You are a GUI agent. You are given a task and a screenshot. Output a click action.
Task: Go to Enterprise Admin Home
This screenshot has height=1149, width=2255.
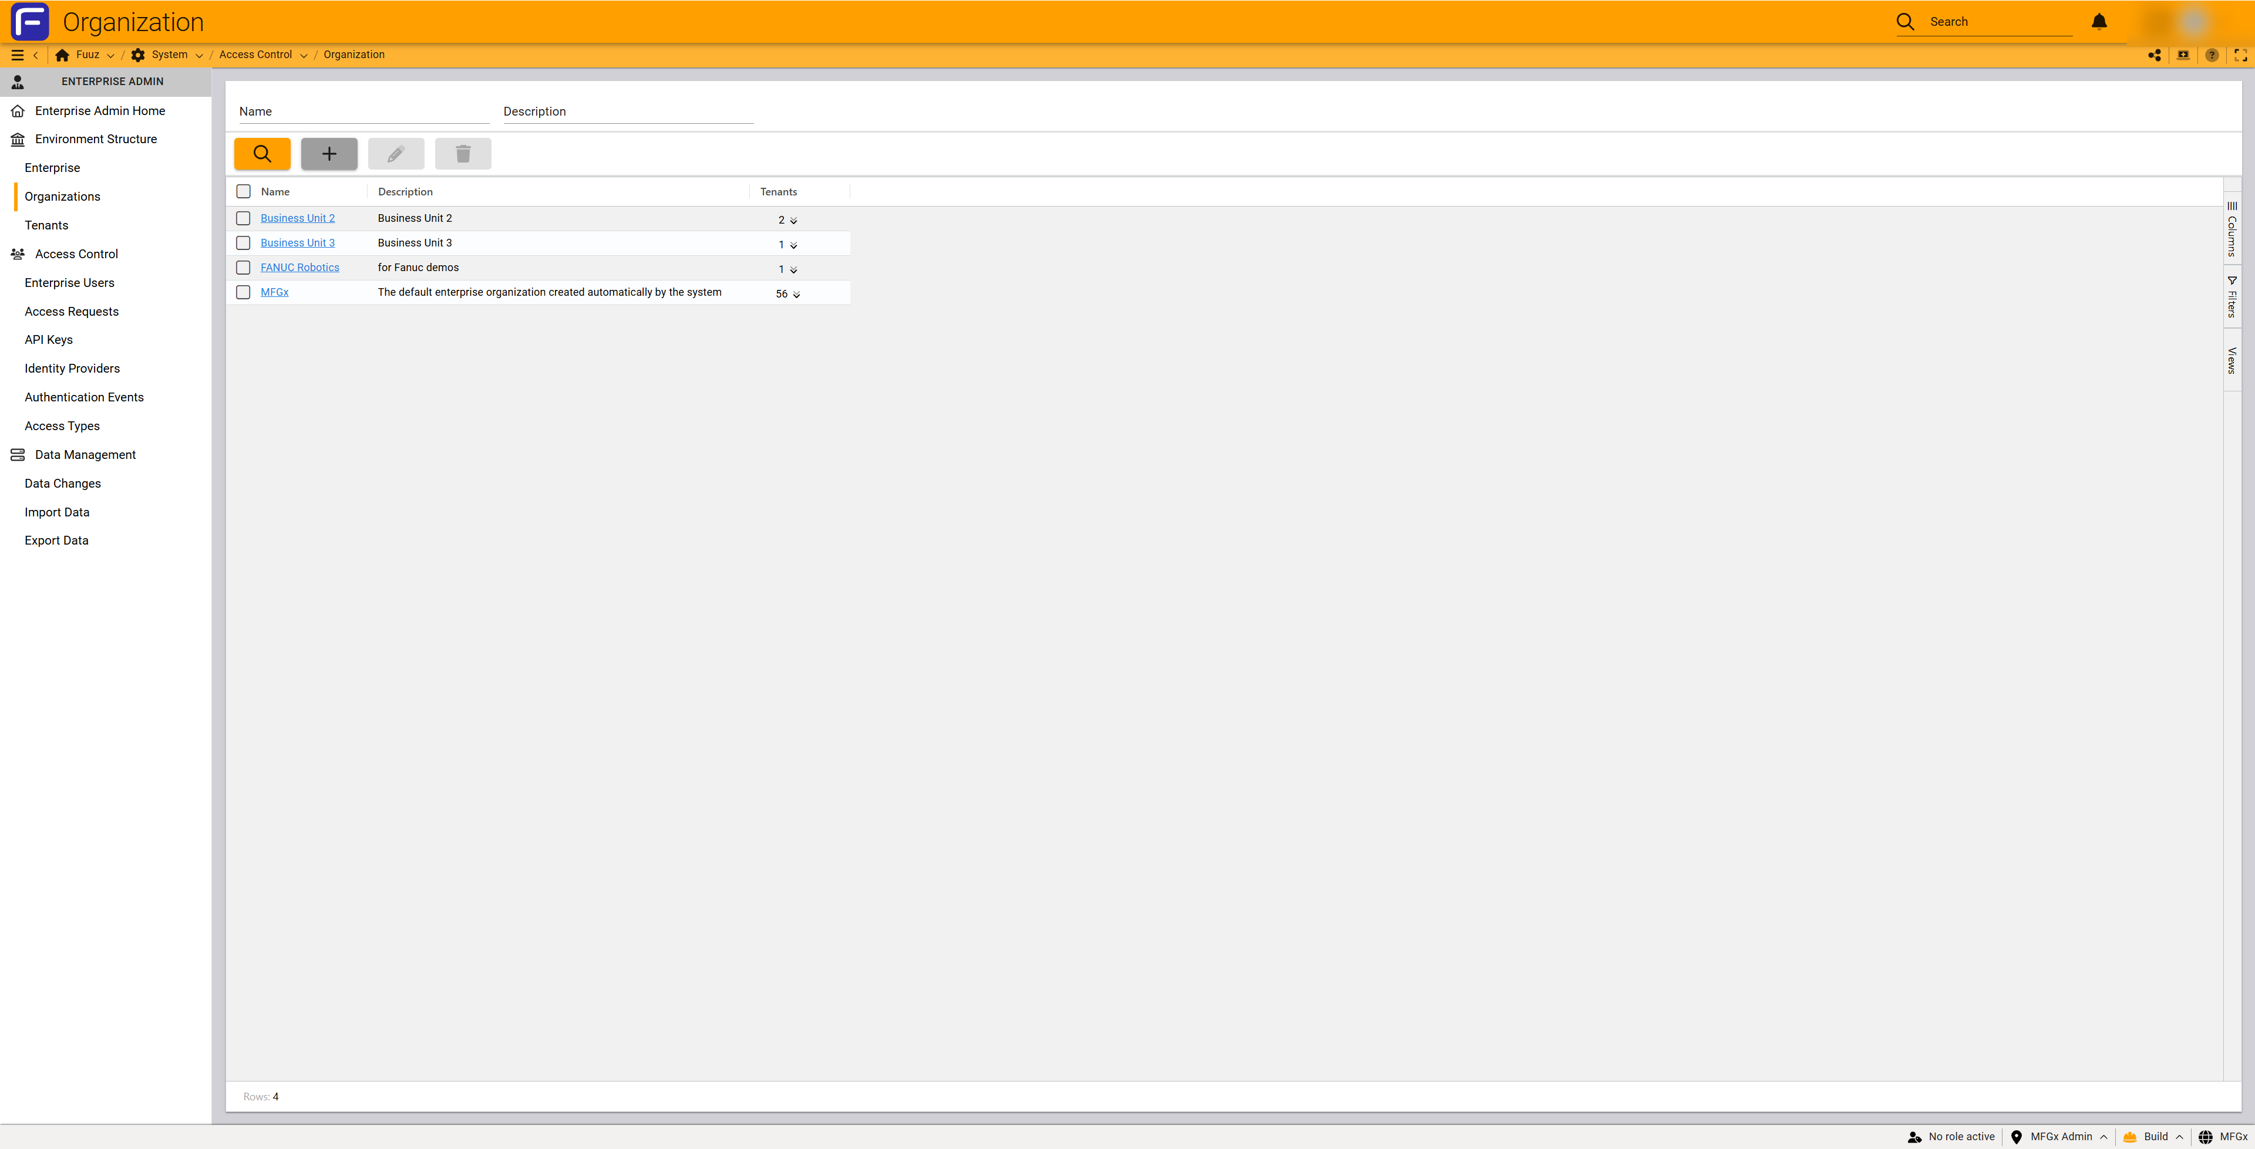click(x=100, y=111)
